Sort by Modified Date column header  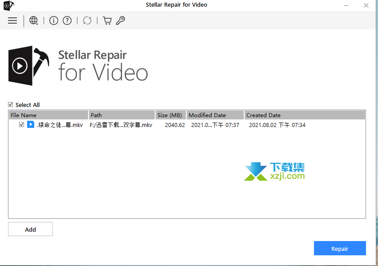click(215, 115)
